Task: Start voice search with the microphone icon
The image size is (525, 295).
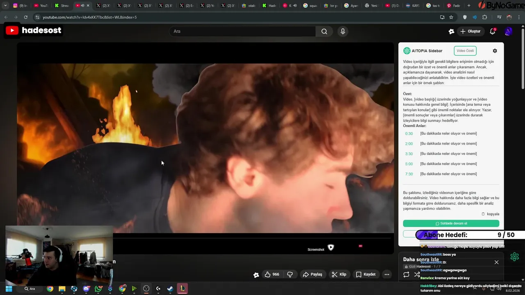Action: point(343,32)
